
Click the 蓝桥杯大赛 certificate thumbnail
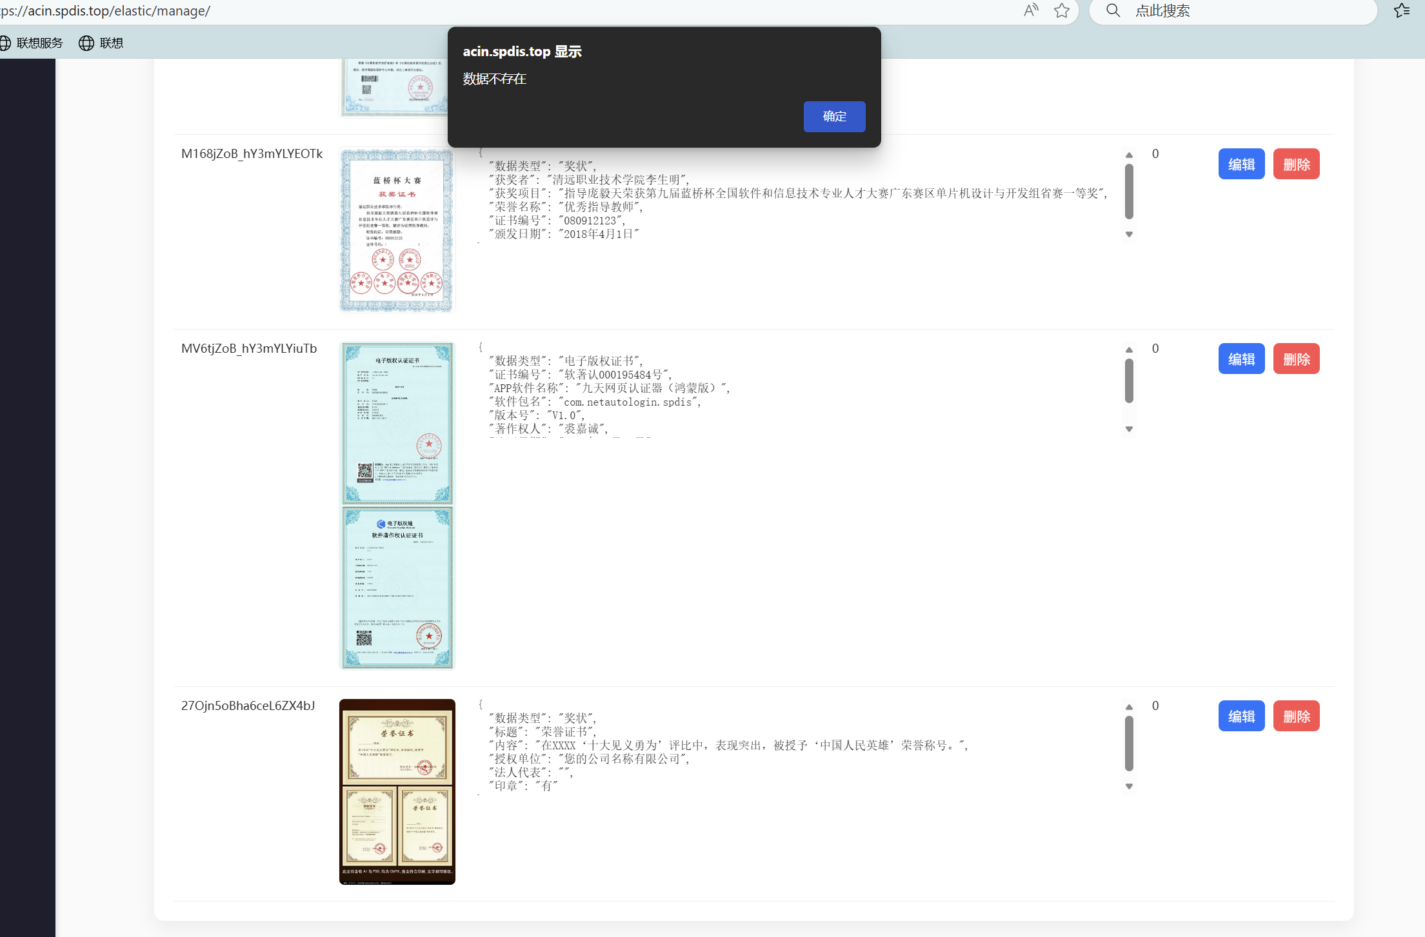397,231
